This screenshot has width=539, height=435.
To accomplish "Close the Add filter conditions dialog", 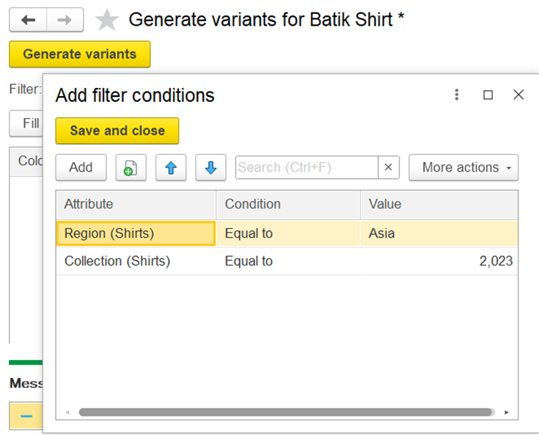I will click(518, 95).
